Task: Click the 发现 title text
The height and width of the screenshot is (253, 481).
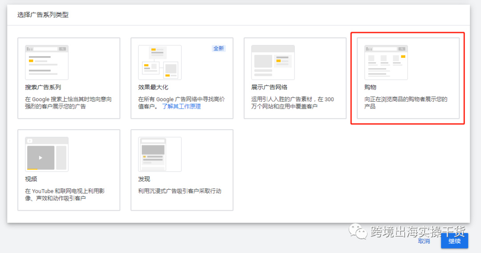Action: [x=144, y=179]
